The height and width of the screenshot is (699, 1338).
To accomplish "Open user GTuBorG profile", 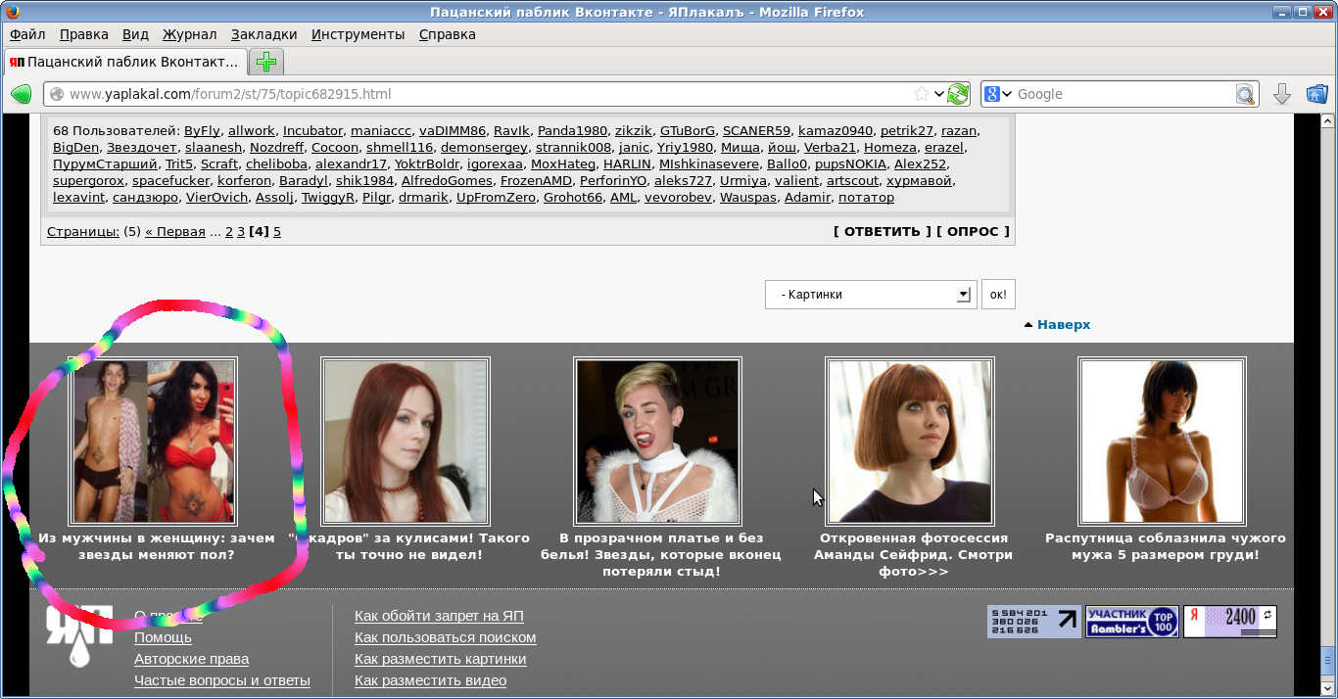I will (x=688, y=131).
